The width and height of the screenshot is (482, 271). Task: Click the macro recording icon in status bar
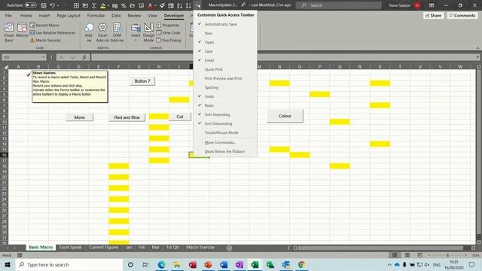tap(20, 255)
